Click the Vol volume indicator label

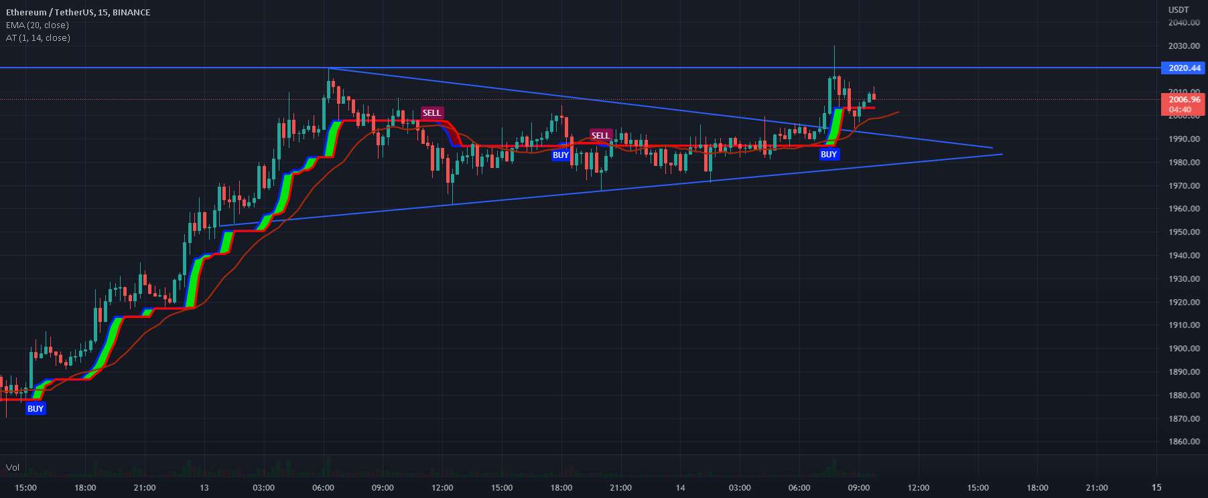click(12, 467)
